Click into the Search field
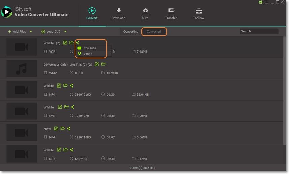Screen dimensions: 289x174 pyautogui.click(x=259, y=31)
